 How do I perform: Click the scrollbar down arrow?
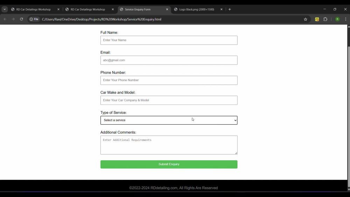[x=349, y=189]
